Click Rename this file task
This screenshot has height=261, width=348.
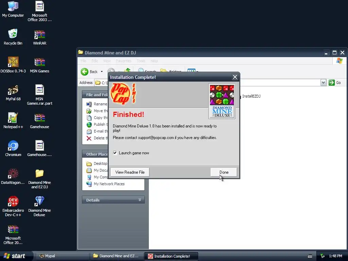[97, 104]
